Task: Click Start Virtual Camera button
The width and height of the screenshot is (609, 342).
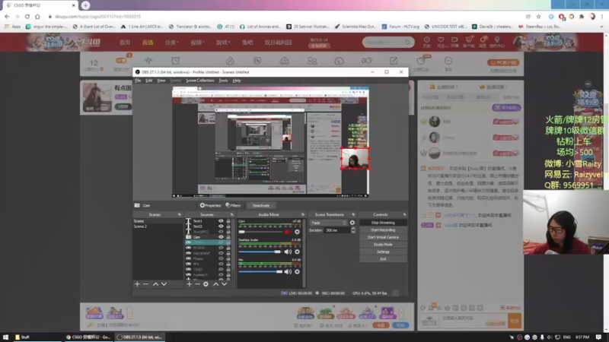Action: coord(383,237)
